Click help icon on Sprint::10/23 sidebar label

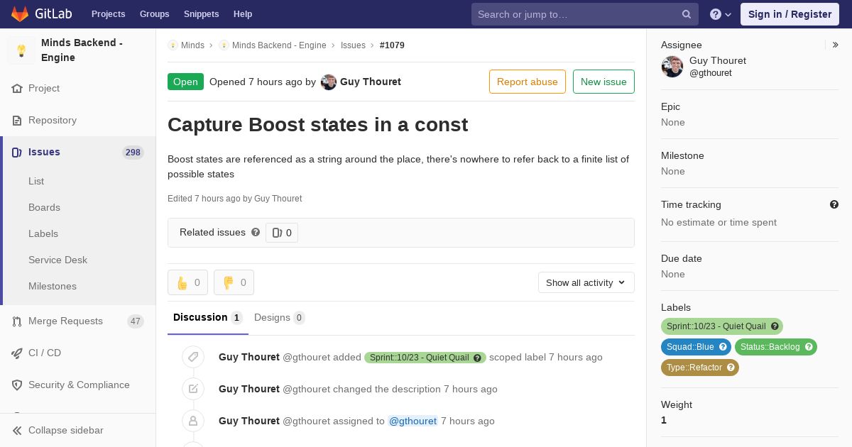coord(775,326)
